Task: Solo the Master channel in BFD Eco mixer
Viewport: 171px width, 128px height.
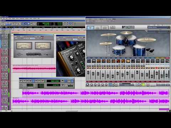Action: coord(168,68)
